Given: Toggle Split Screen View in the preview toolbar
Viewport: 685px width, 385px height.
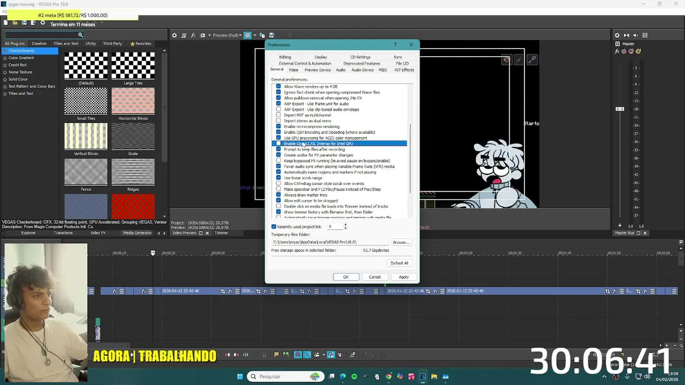Looking at the screenshot, I should [202, 35].
